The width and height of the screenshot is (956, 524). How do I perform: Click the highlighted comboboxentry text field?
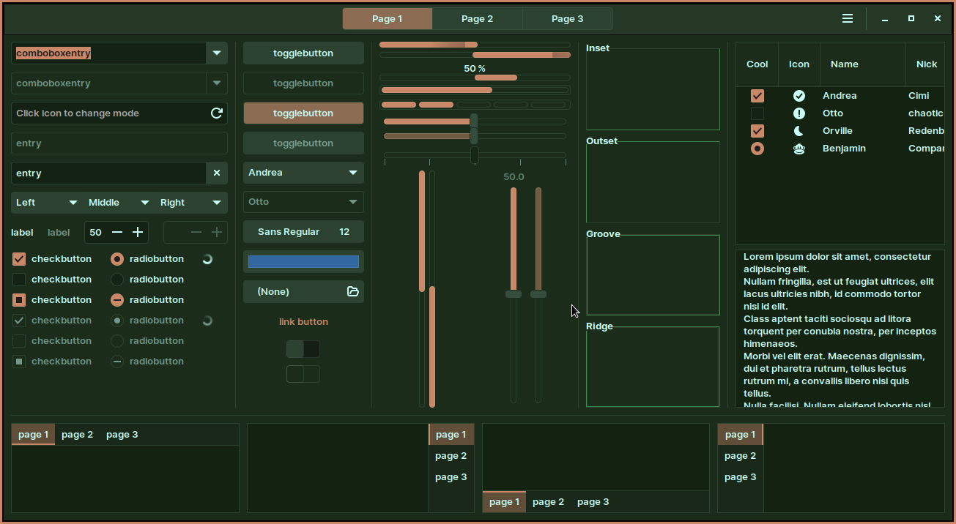click(x=108, y=53)
